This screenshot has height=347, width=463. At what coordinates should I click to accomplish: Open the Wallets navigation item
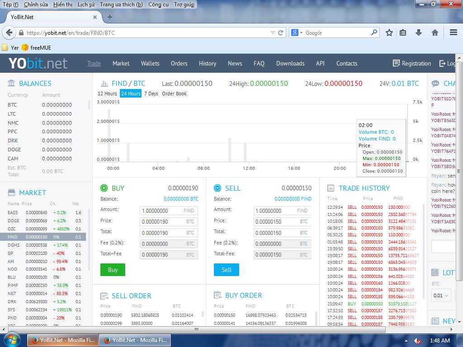[x=150, y=63]
